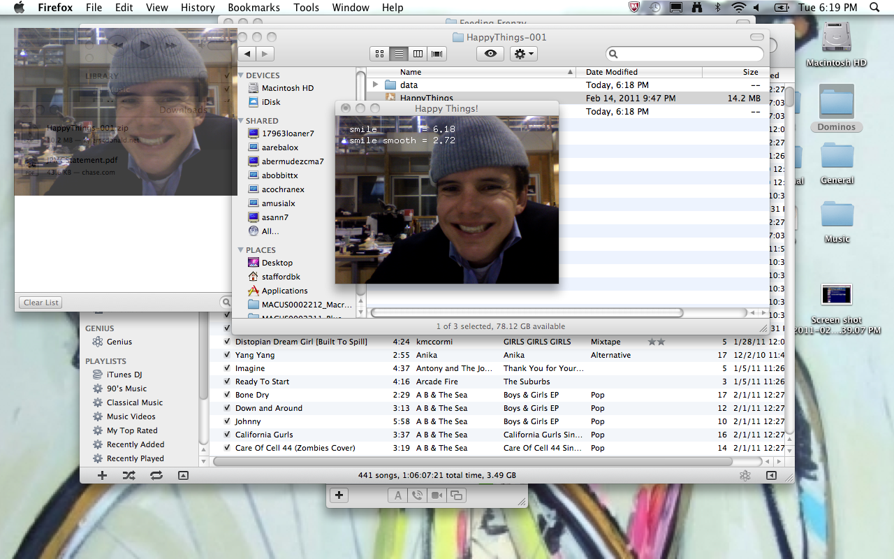
Task: Uncheck the song "Imagine"
Action: point(227,368)
